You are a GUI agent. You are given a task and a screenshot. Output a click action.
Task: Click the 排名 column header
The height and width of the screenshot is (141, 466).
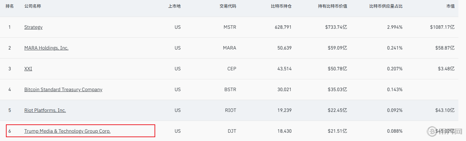[10, 6]
